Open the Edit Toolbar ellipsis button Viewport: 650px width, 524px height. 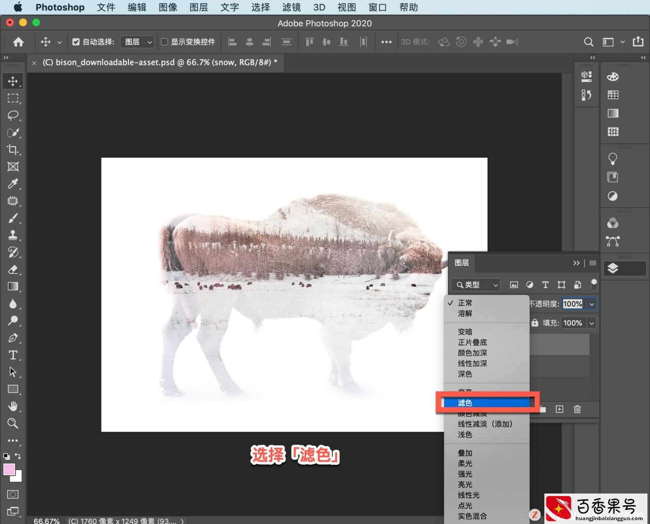pyautogui.click(x=13, y=441)
